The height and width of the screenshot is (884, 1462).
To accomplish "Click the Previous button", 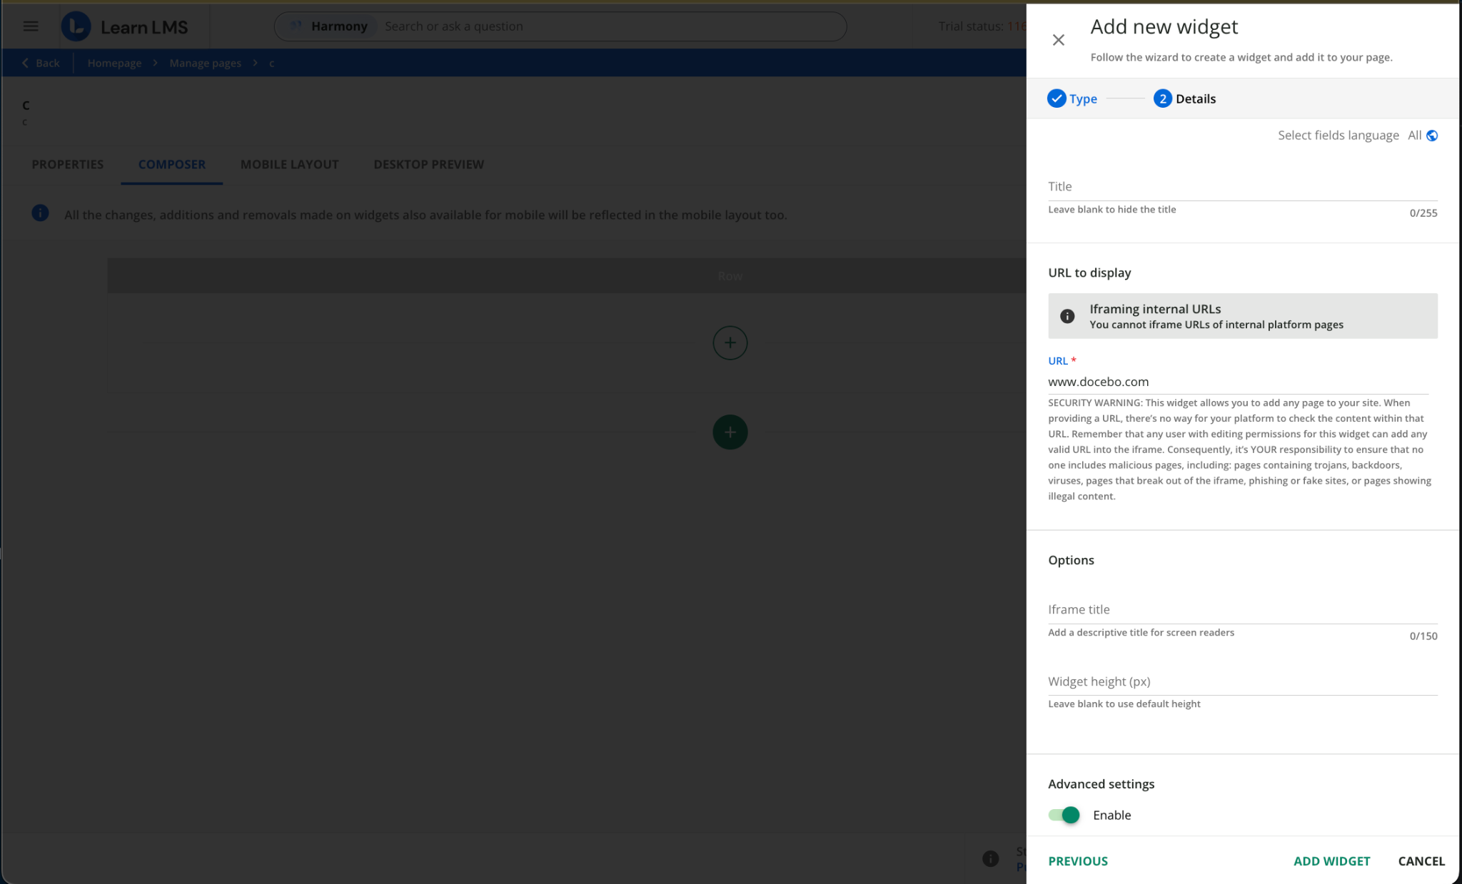I will [1078, 861].
